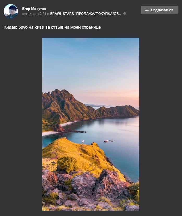The height and width of the screenshot is (216, 182).
Task: Click the dark rocky islet near the beach
Action: pyautogui.click(x=59, y=128)
